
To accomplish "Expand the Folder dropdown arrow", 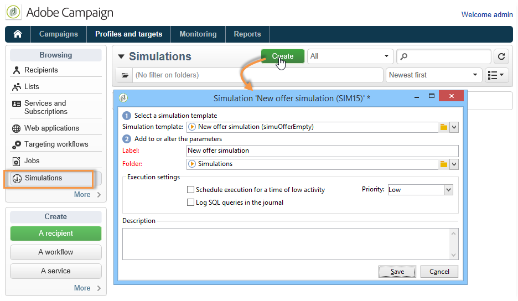I will [x=454, y=164].
